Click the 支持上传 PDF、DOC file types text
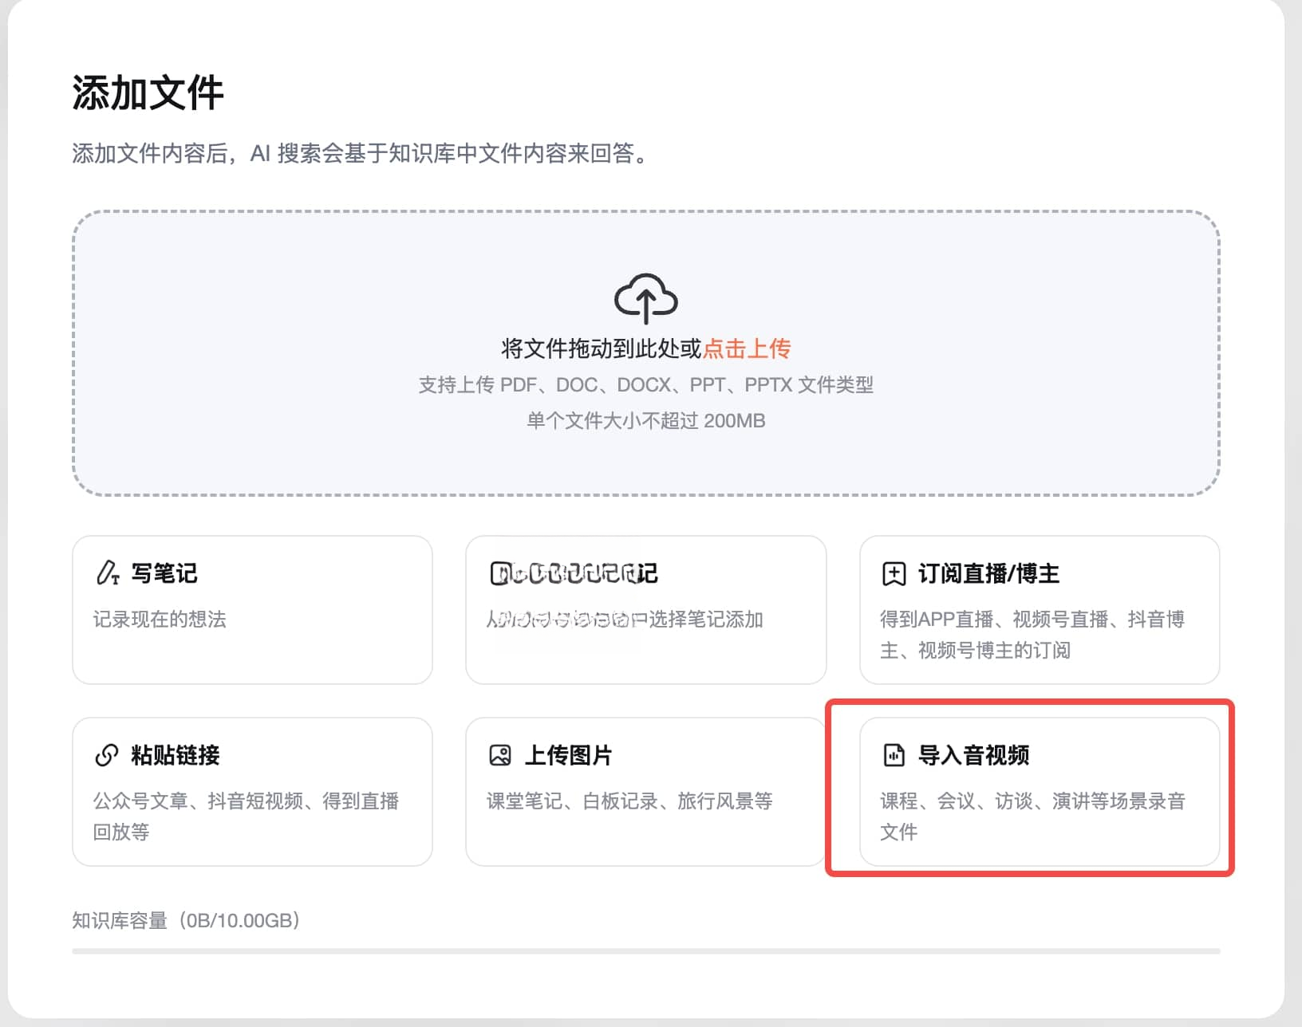This screenshot has width=1302, height=1027. tap(645, 384)
